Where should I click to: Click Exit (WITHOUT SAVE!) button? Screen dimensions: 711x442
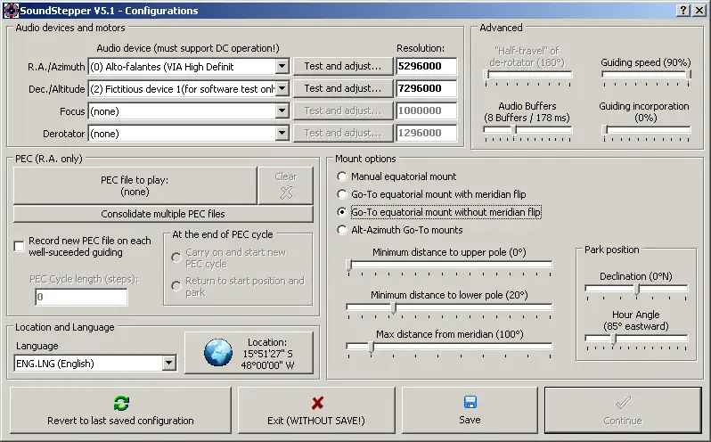pyautogui.click(x=316, y=410)
